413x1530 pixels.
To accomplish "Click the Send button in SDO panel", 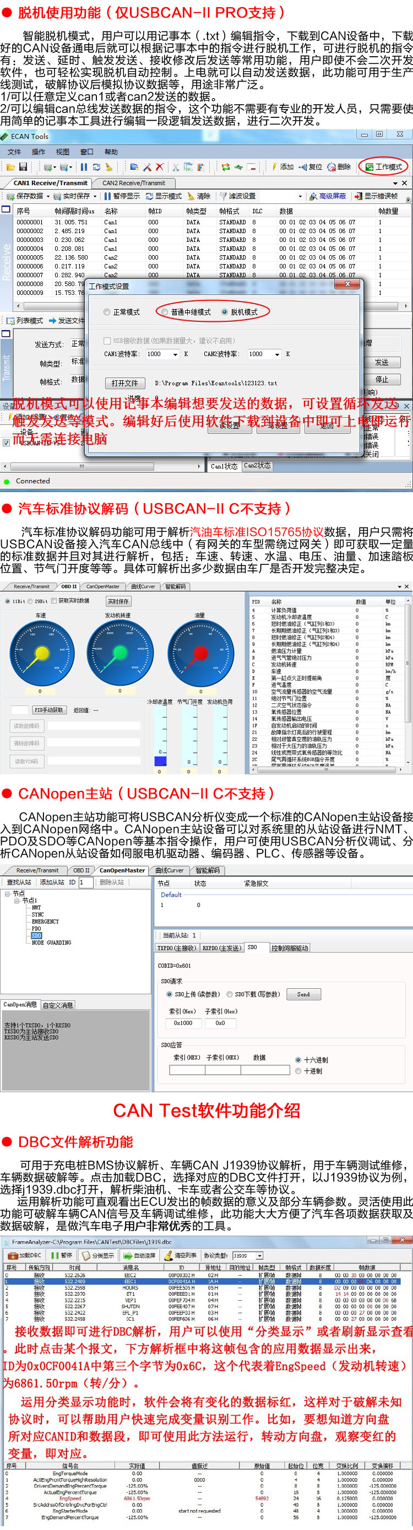I will click(x=303, y=994).
